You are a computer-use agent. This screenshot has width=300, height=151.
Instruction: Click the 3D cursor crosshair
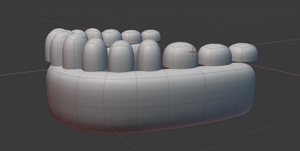tap(192, 52)
